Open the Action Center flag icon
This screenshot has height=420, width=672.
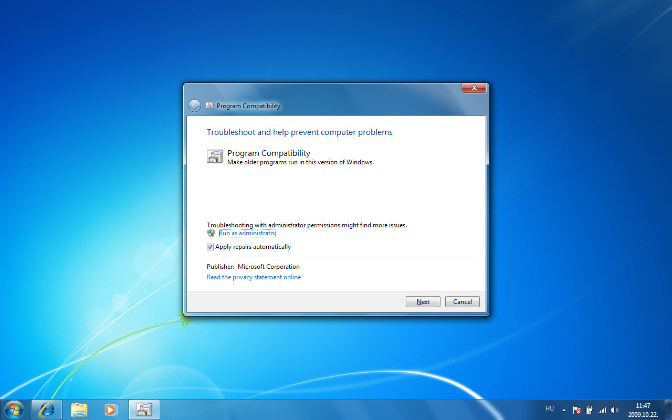[x=577, y=410]
